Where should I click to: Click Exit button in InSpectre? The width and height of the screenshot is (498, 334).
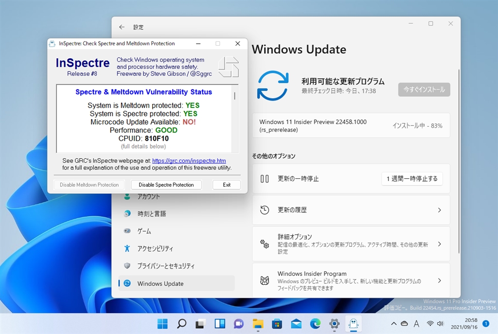pyautogui.click(x=227, y=185)
